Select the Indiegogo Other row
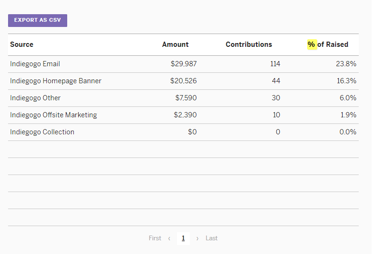372x254 pixels. (x=183, y=98)
